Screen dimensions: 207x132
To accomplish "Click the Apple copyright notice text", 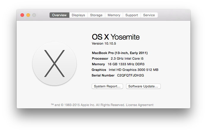I will [88, 105].
